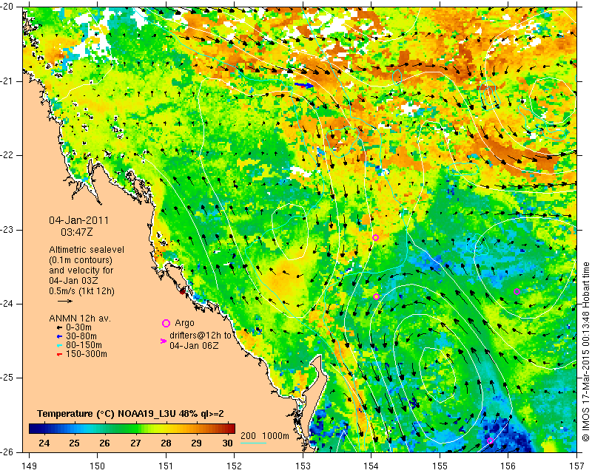Click the cyan 80-150m ANMN legend arrow
592x473 pixels.
[59, 345]
